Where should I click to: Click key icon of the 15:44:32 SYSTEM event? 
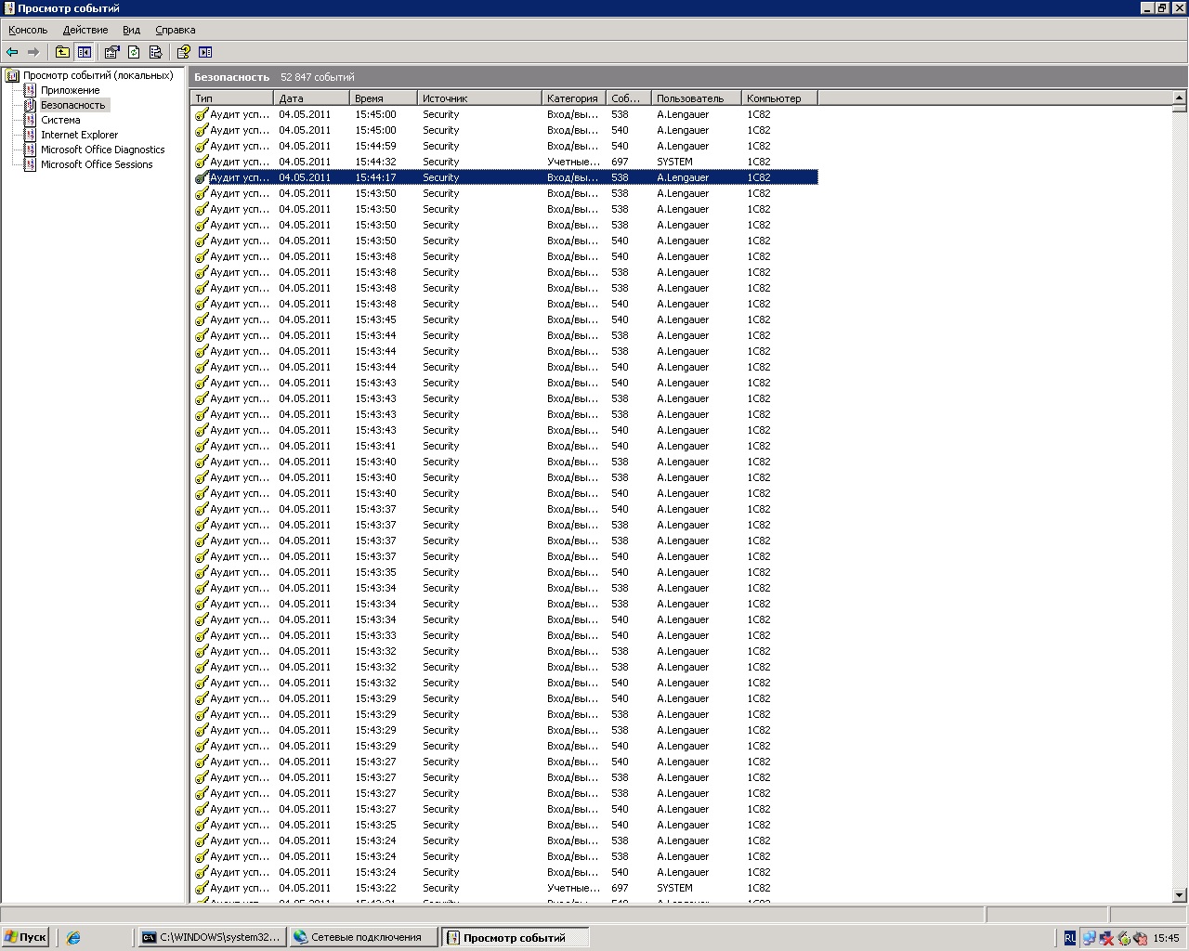pyautogui.click(x=202, y=162)
